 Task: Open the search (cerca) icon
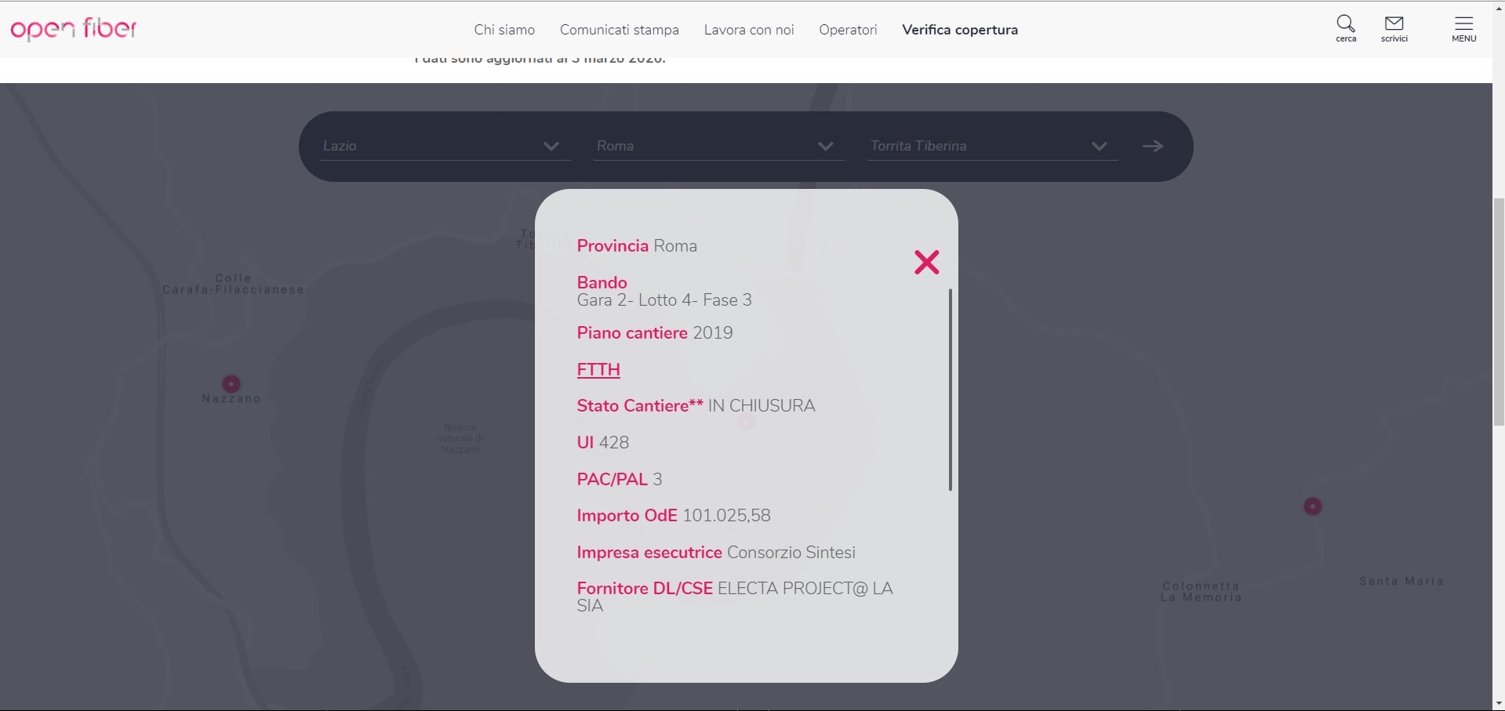(1346, 28)
